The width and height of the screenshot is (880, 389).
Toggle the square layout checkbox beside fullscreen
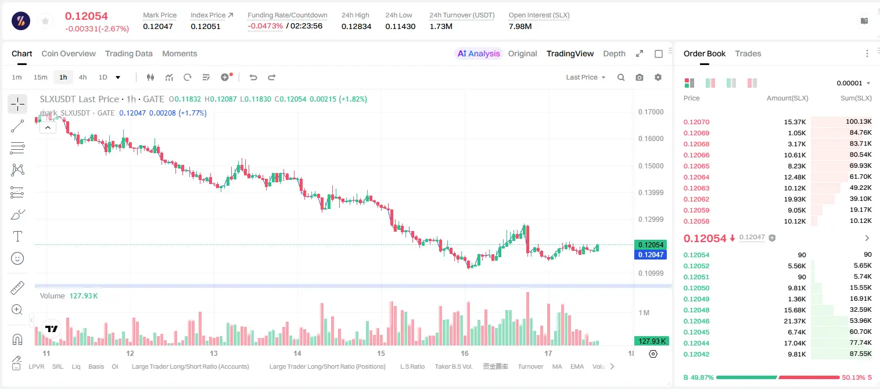pyautogui.click(x=659, y=53)
